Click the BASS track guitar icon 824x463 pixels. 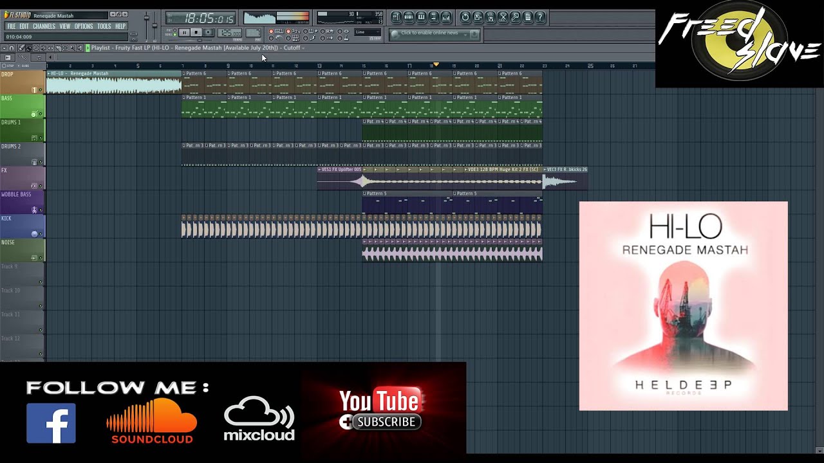click(34, 114)
